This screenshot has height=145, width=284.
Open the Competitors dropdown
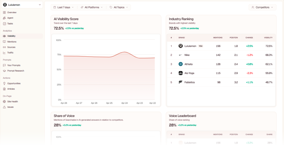pos(262,7)
